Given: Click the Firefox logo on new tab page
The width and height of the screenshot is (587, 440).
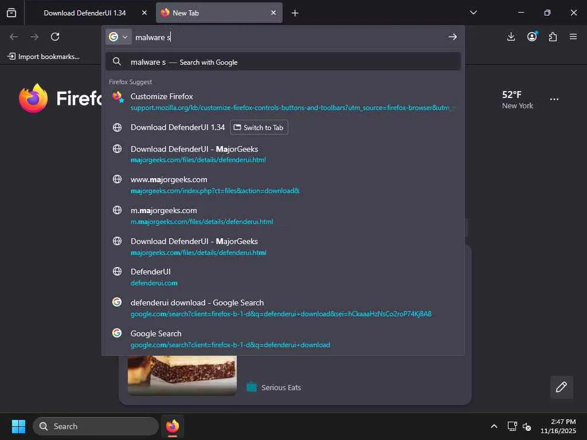Looking at the screenshot, I should point(33,98).
